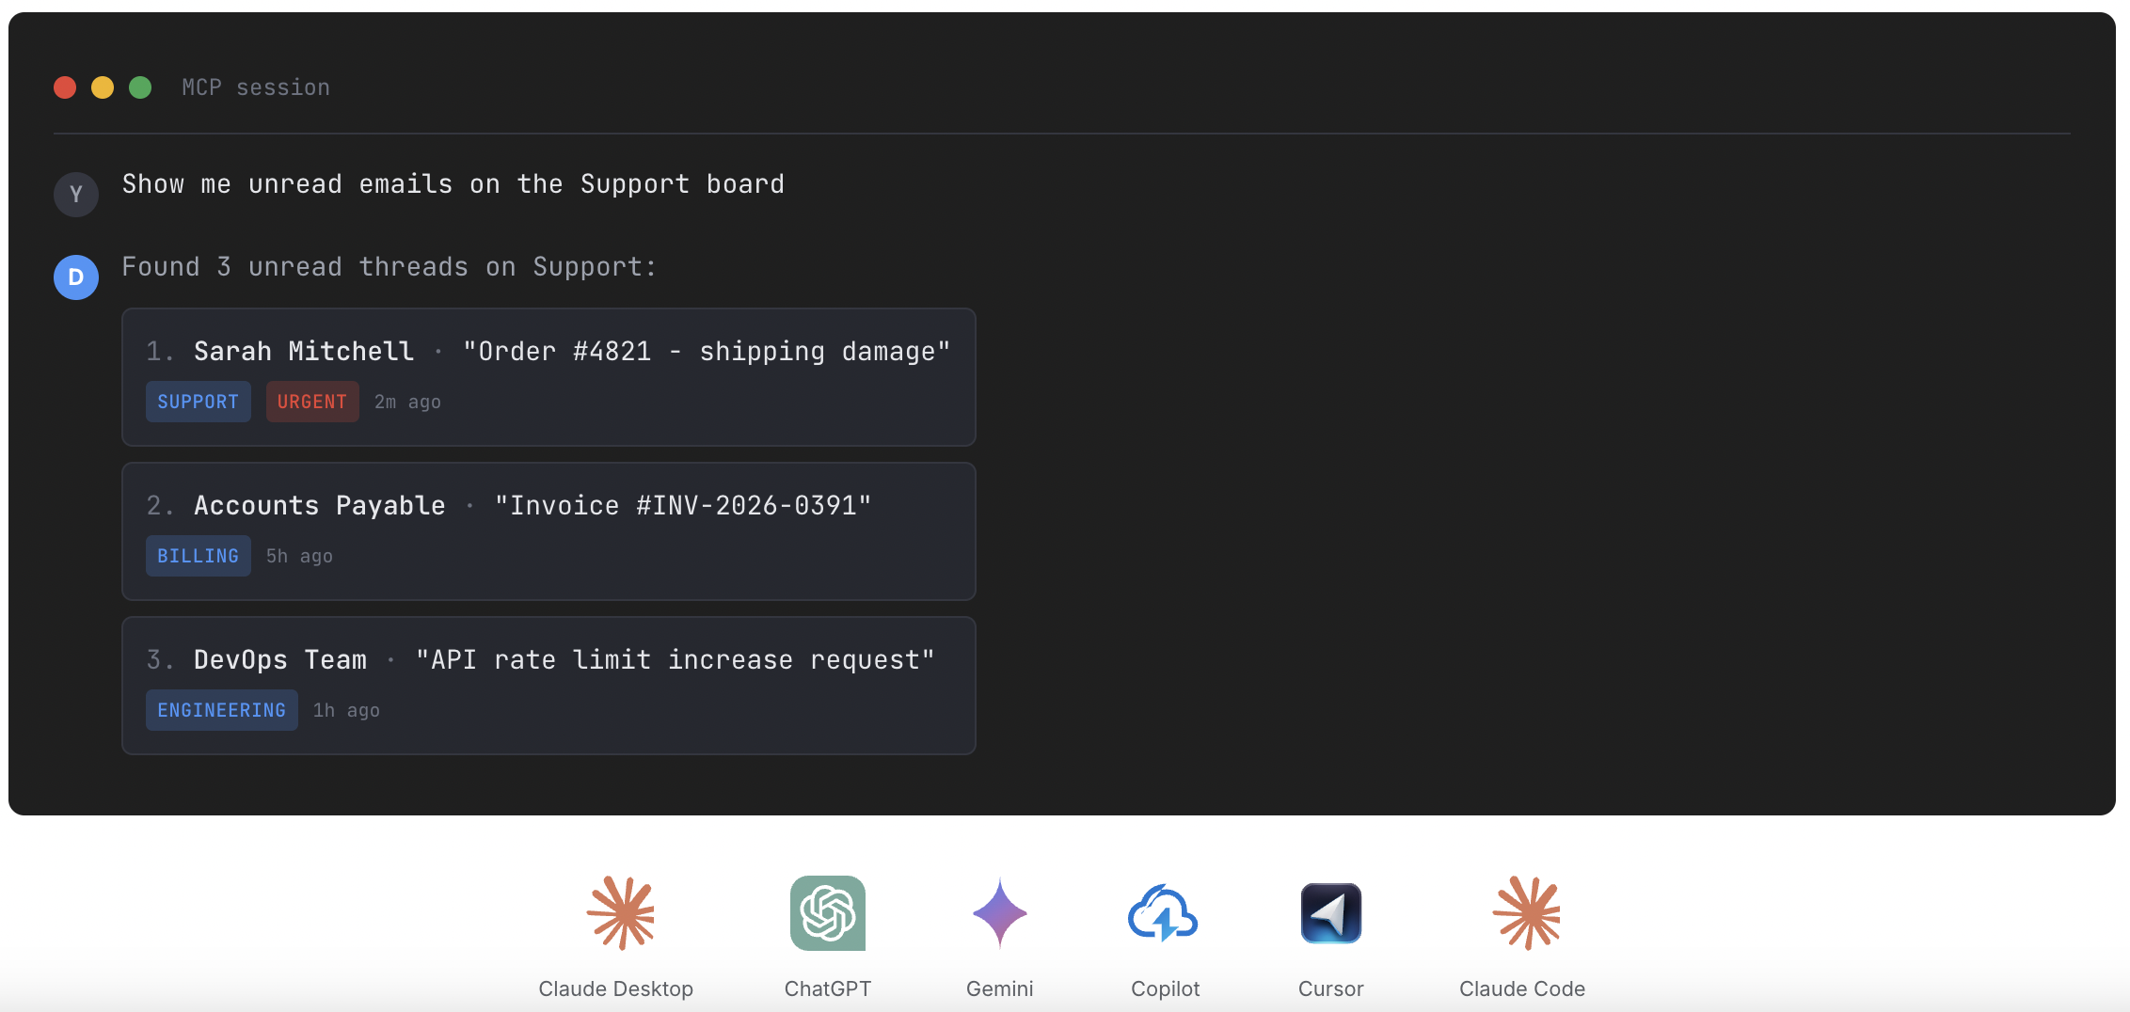Click the user avatar labeled Y

point(76,195)
